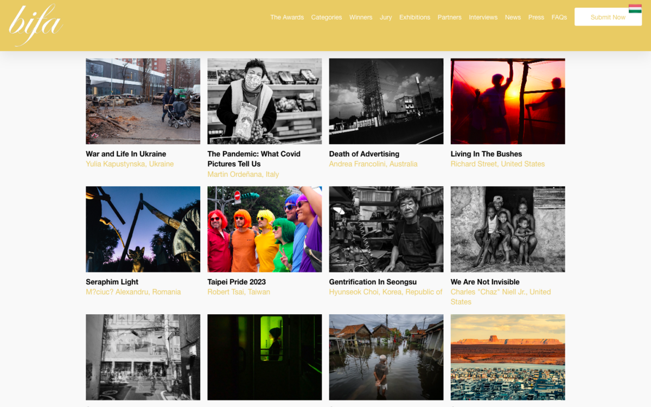
Task: Click Robert Tsai, Taiwan author text
Action: [239, 292]
